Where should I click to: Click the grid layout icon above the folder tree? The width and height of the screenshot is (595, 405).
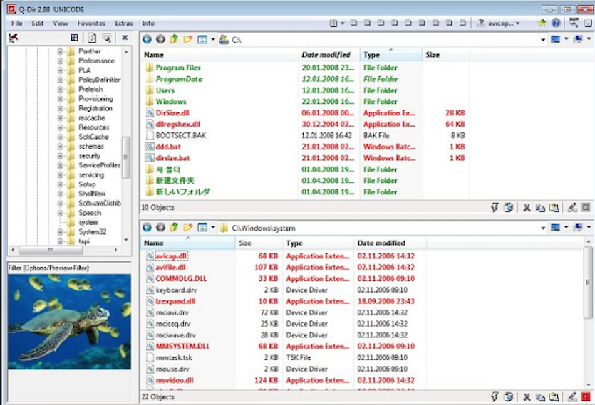(x=74, y=38)
